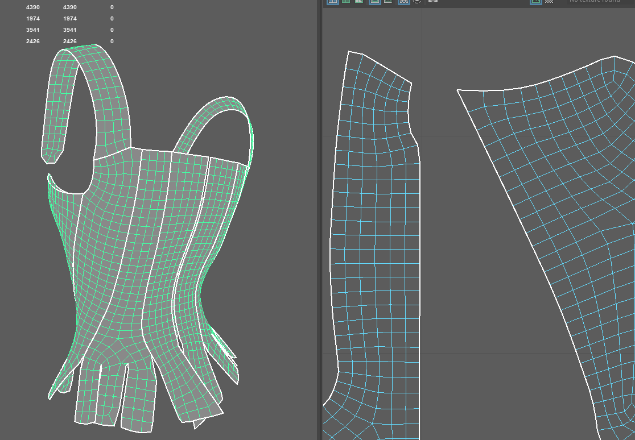The height and width of the screenshot is (440, 635).
Task: Click the isolate select icon
Action: (x=417, y=2)
